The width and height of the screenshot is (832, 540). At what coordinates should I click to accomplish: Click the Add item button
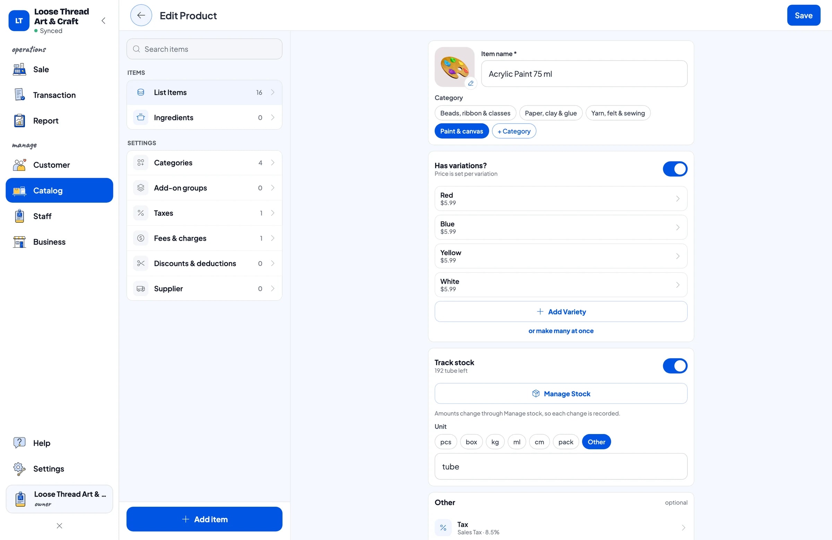[x=204, y=519]
